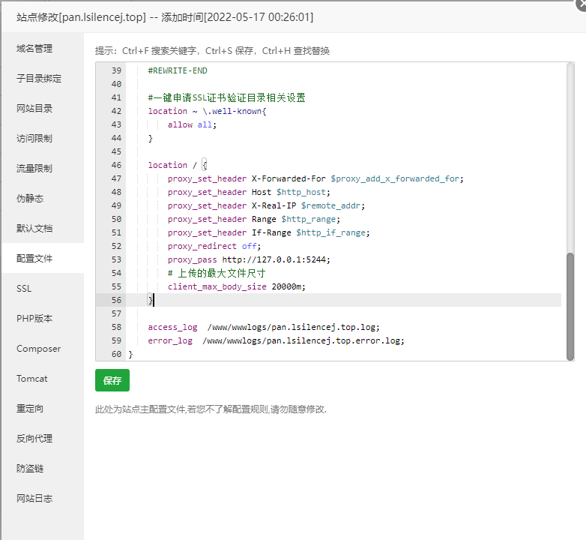This screenshot has width=586, height=540.
Task: Go to the 流量限制 tab
Action: [34, 169]
